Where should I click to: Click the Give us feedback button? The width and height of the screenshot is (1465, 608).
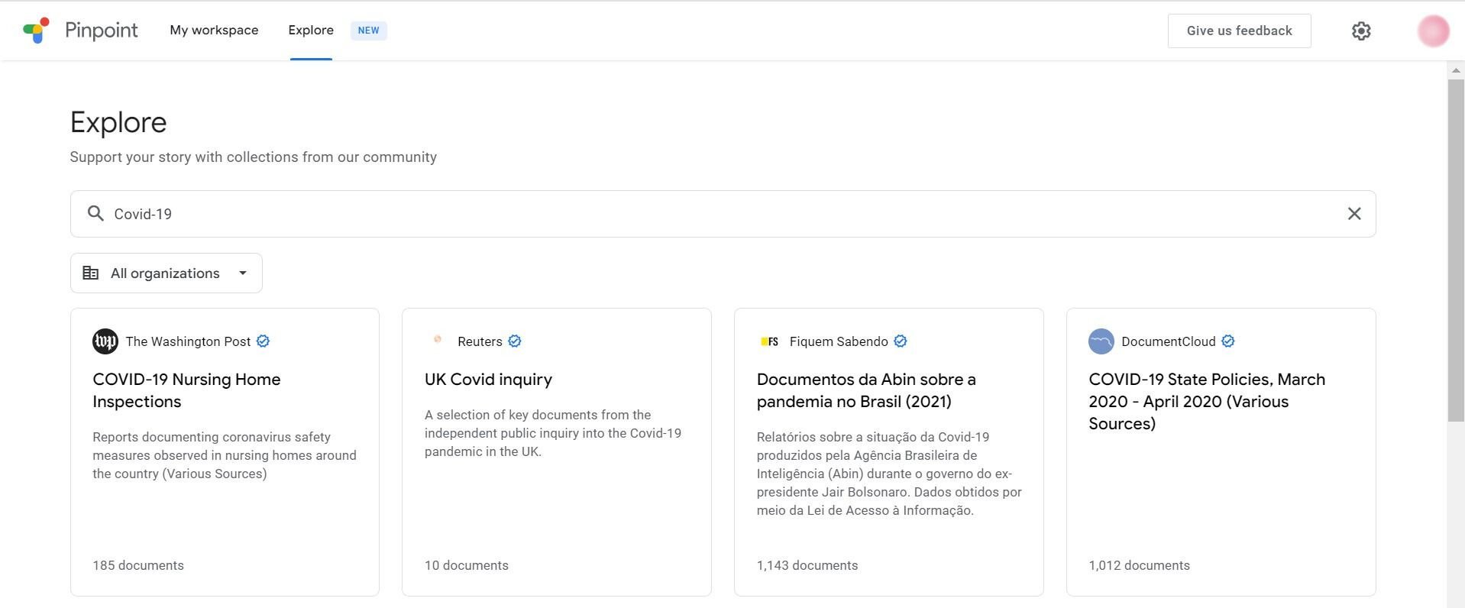1239,31
